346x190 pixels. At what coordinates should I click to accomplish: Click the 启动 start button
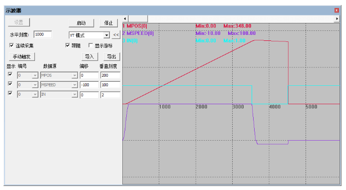tap(81, 23)
